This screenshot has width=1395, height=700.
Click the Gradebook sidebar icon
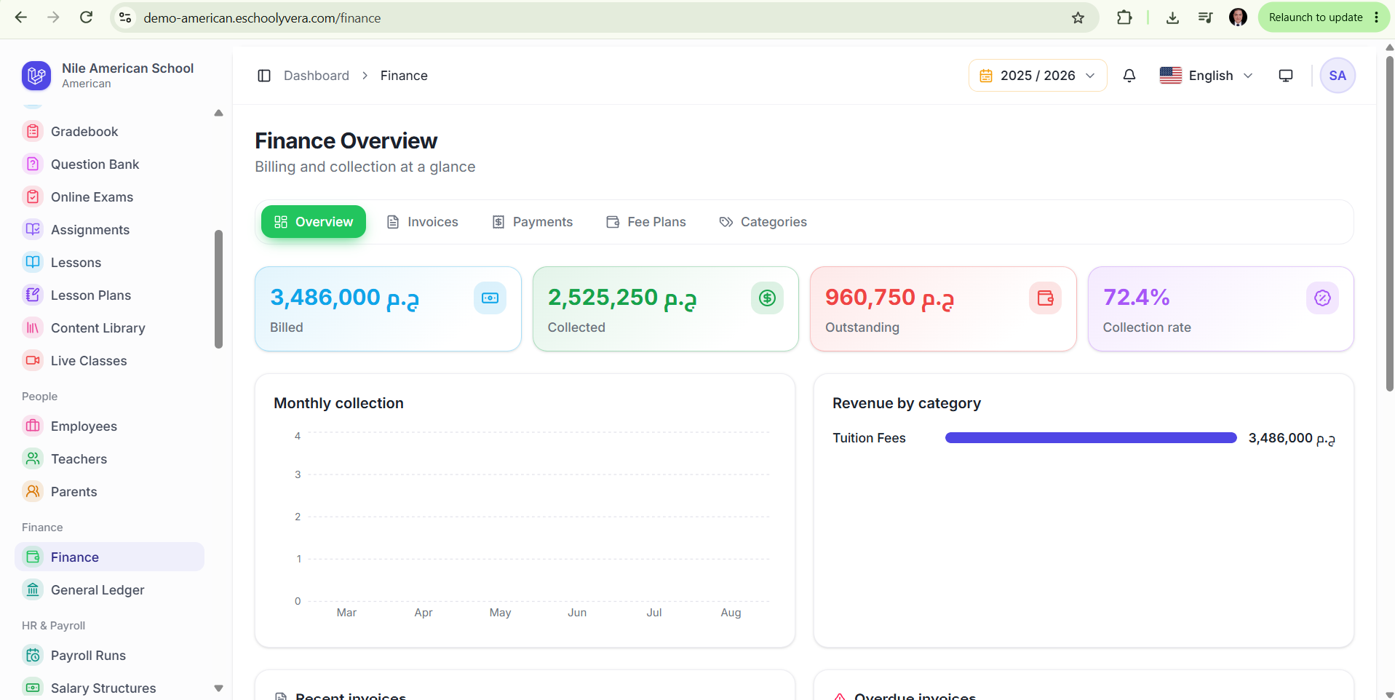point(33,131)
